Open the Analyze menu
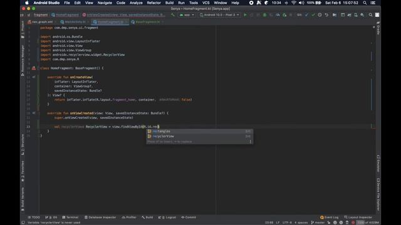 [136, 2]
